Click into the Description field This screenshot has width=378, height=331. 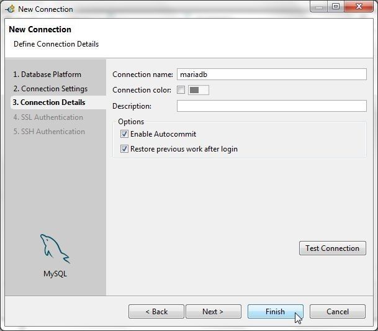[272, 106]
